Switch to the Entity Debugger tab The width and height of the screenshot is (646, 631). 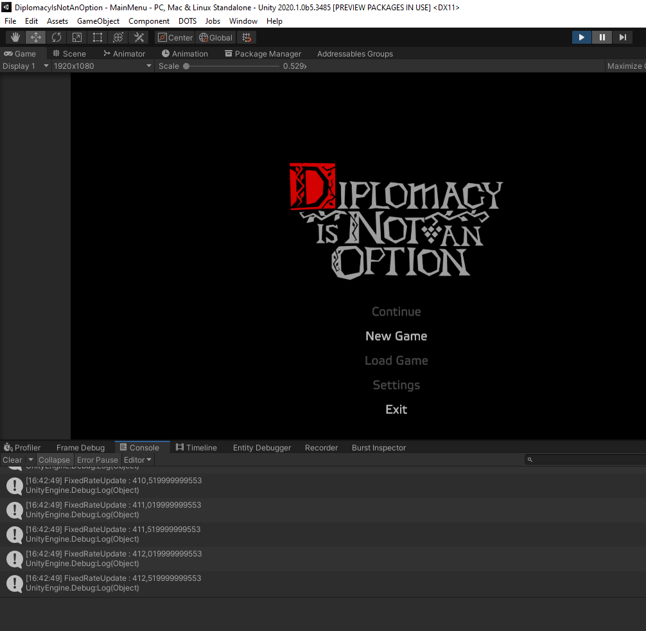262,447
